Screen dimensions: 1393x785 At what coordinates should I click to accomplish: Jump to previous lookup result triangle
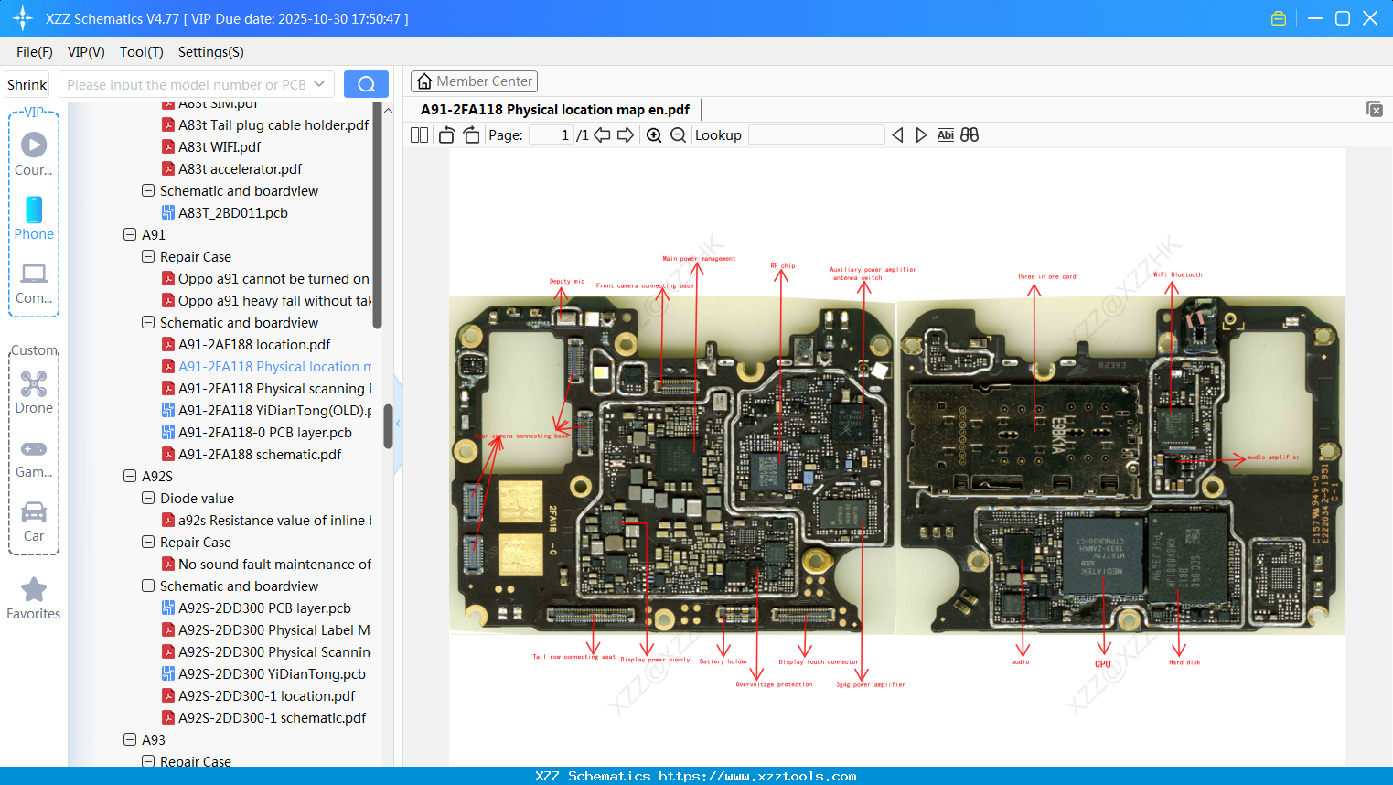897,134
